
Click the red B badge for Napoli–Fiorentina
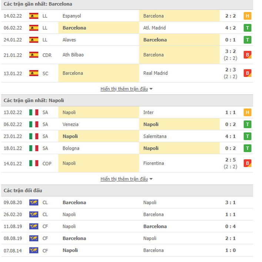click(x=248, y=163)
